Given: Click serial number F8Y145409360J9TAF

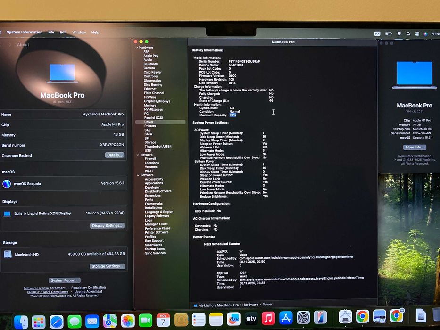Looking at the screenshot, I should pyautogui.click(x=244, y=61).
